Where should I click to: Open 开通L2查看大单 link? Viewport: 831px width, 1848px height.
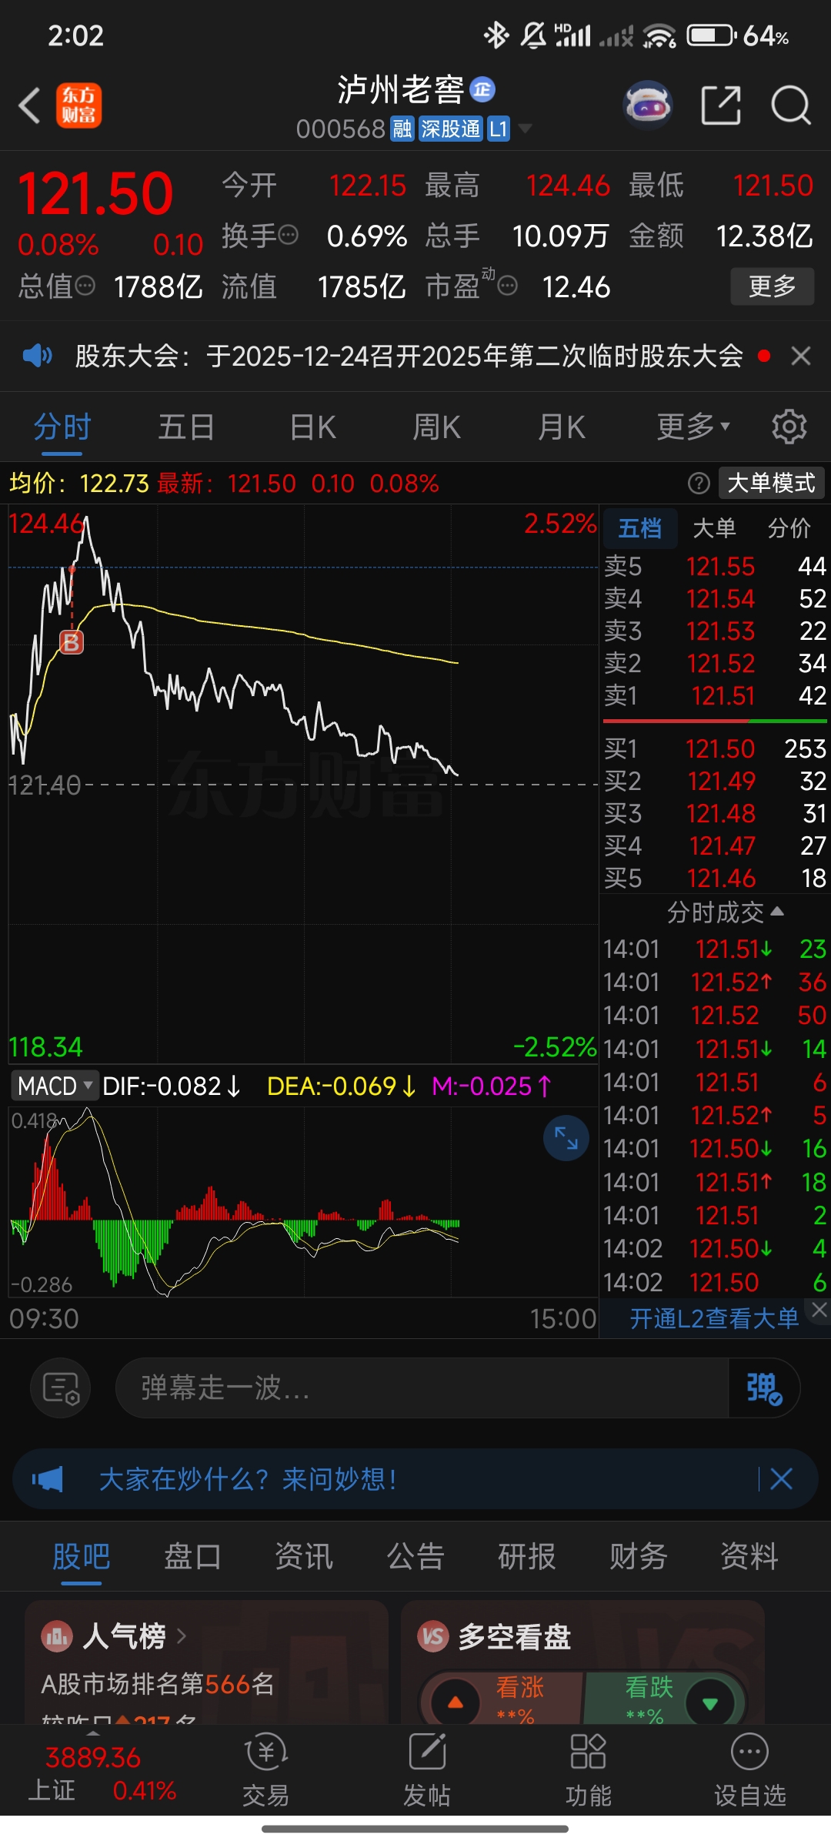coord(714,1318)
